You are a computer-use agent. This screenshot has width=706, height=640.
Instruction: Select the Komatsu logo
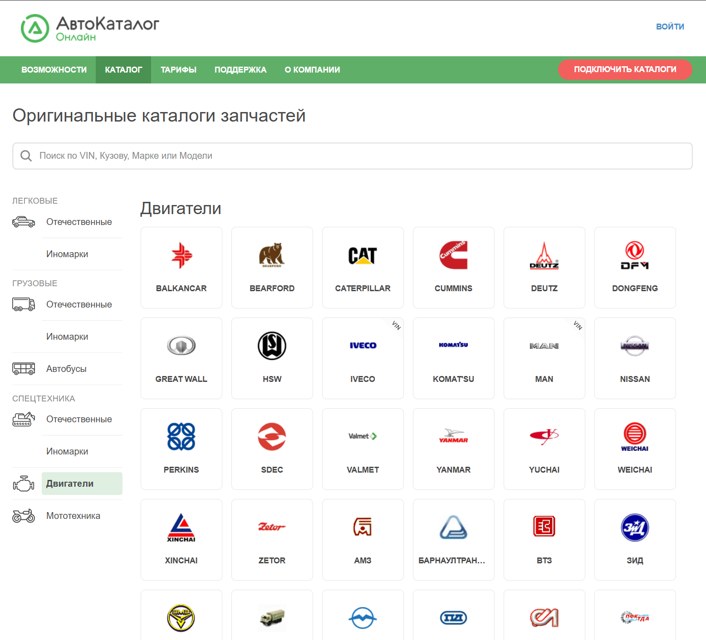pyautogui.click(x=453, y=345)
